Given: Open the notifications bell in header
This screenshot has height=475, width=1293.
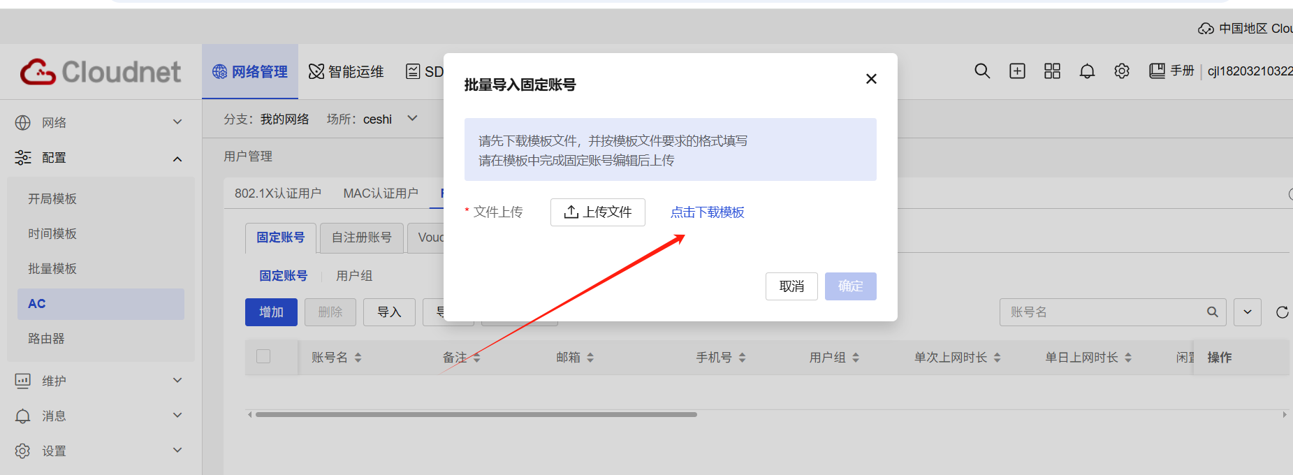Looking at the screenshot, I should (1087, 71).
